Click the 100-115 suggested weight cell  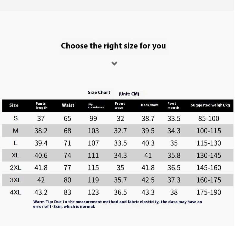click(209, 131)
